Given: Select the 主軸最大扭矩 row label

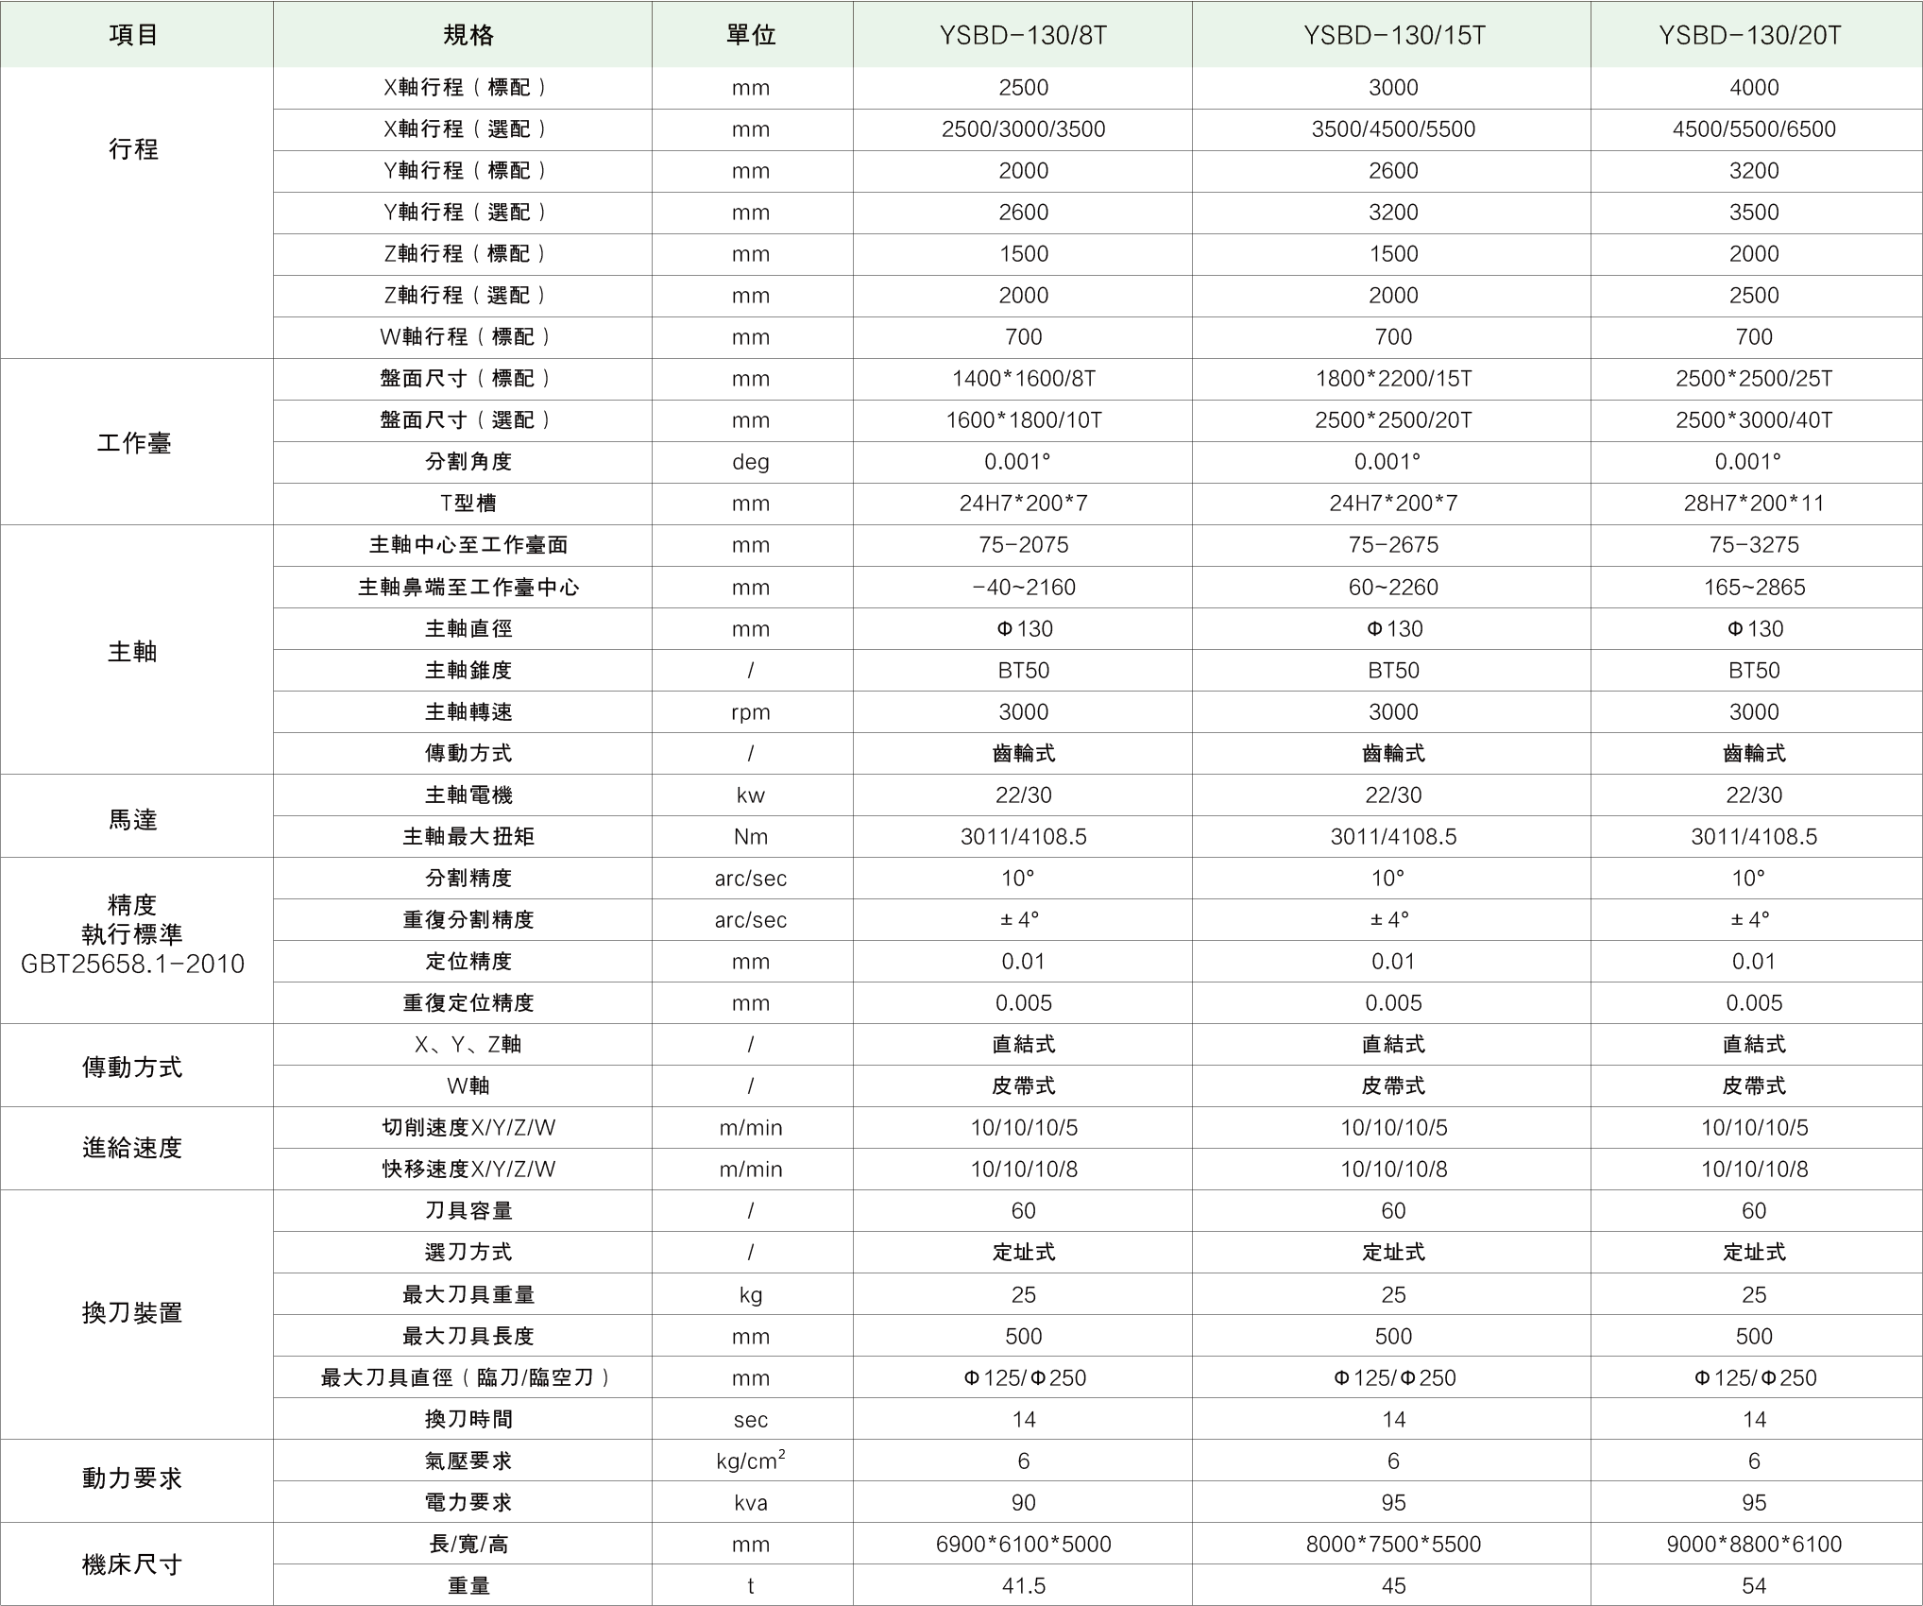Looking at the screenshot, I should click(468, 836).
